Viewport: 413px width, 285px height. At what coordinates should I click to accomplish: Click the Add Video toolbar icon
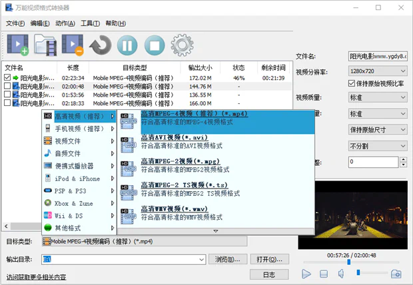tap(17, 45)
